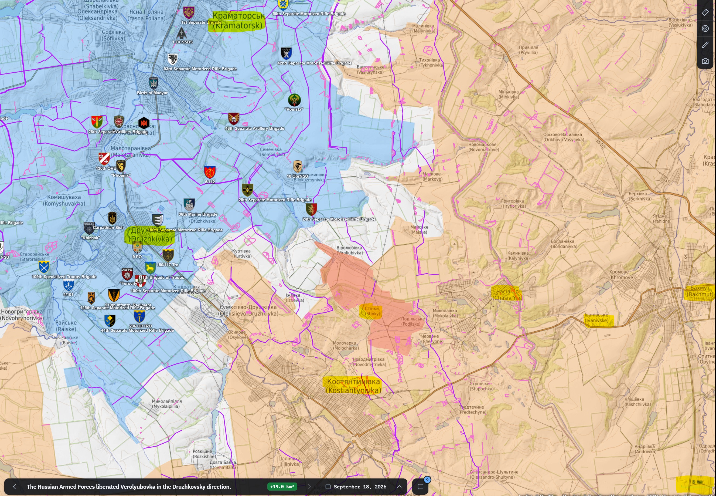Expand the event panel chevron
This screenshot has height=496, width=716.
click(x=399, y=487)
